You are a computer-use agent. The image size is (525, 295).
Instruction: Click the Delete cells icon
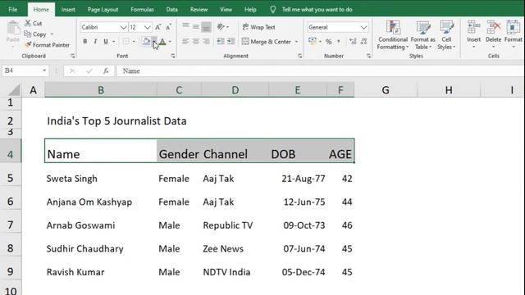[494, 27]
